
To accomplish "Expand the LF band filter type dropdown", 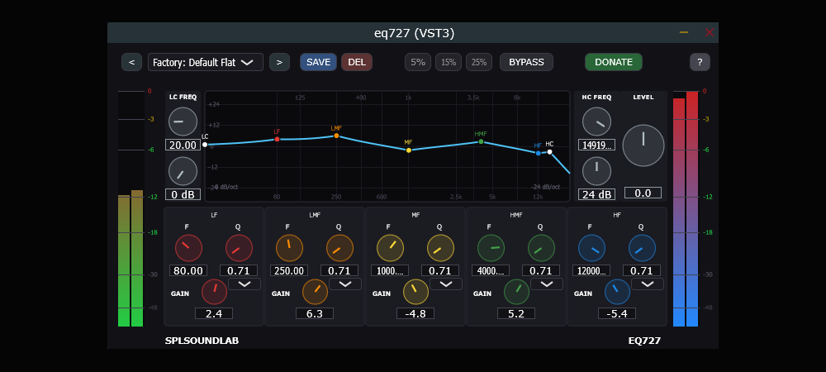I will (244, 284).
